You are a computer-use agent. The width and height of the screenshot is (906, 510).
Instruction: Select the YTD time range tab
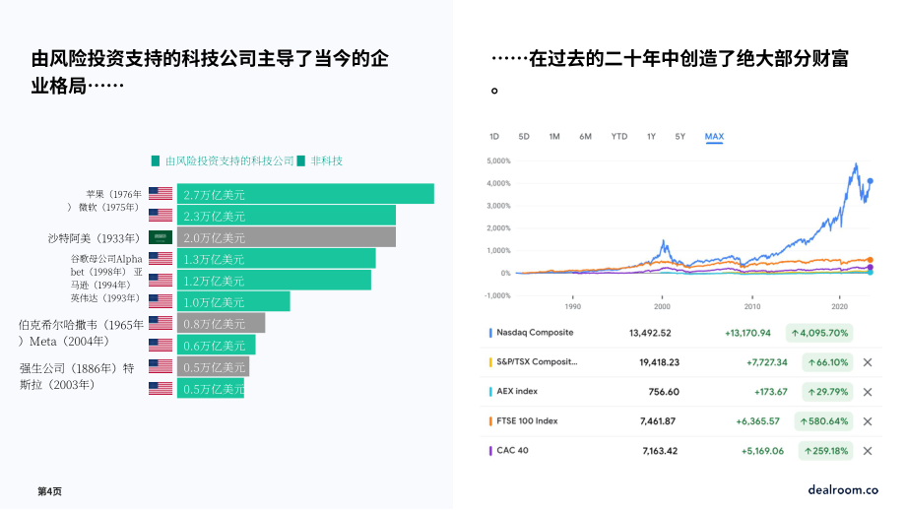(619, 136)
